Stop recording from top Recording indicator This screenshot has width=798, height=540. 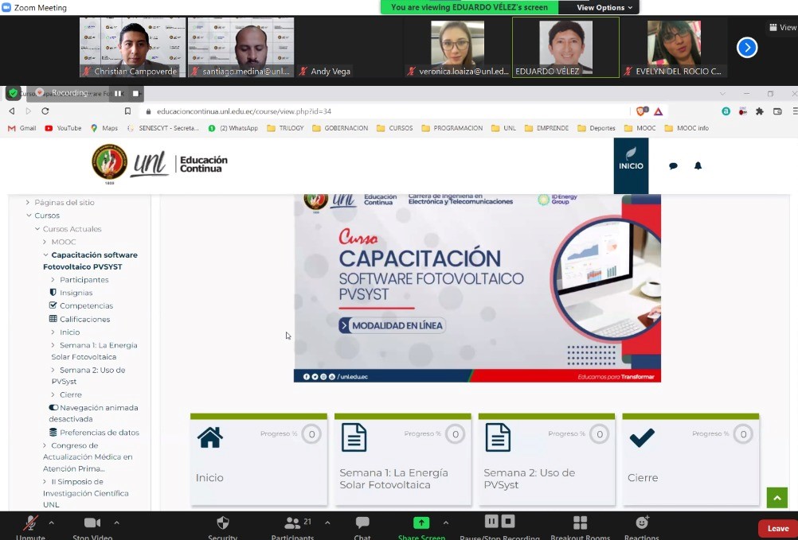tap(135, 94)
